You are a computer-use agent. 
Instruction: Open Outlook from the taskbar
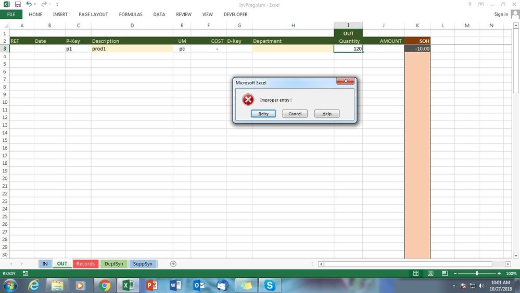tap(199, 285)
